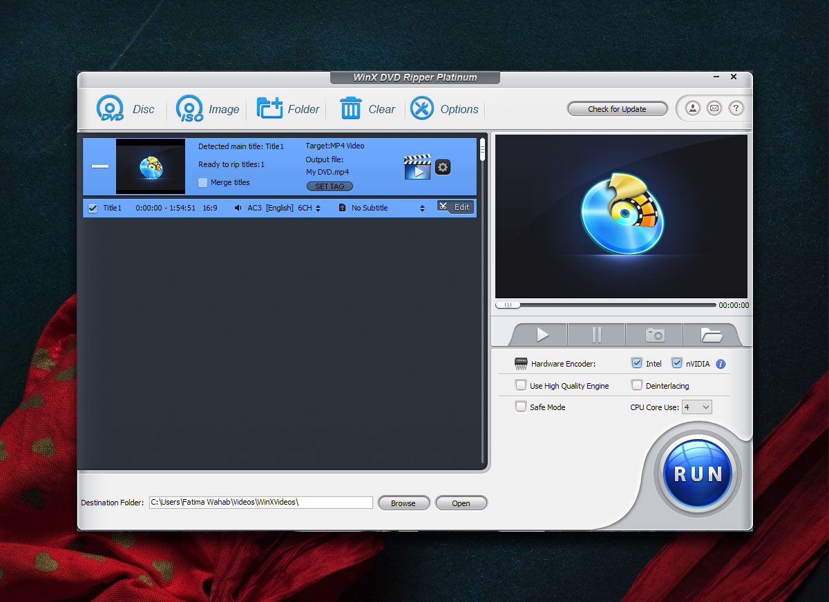Screen dimensions: 829x602
Task: Open output profile clapperboard icon
Action: [417, 166]
